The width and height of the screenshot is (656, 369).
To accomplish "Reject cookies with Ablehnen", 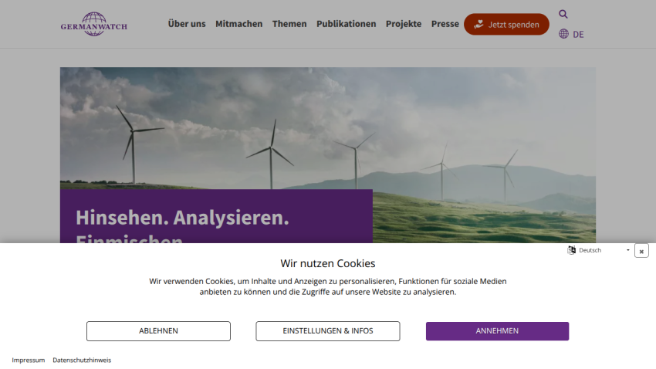I will [158, 331].
